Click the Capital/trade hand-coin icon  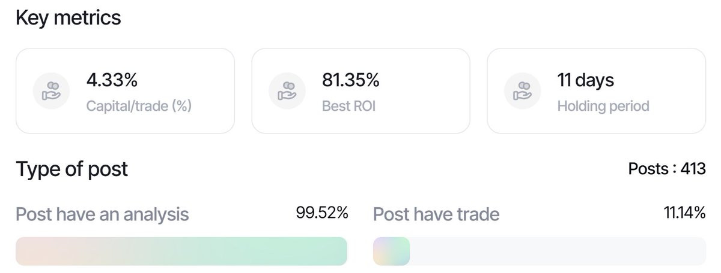tap(52, 91)
